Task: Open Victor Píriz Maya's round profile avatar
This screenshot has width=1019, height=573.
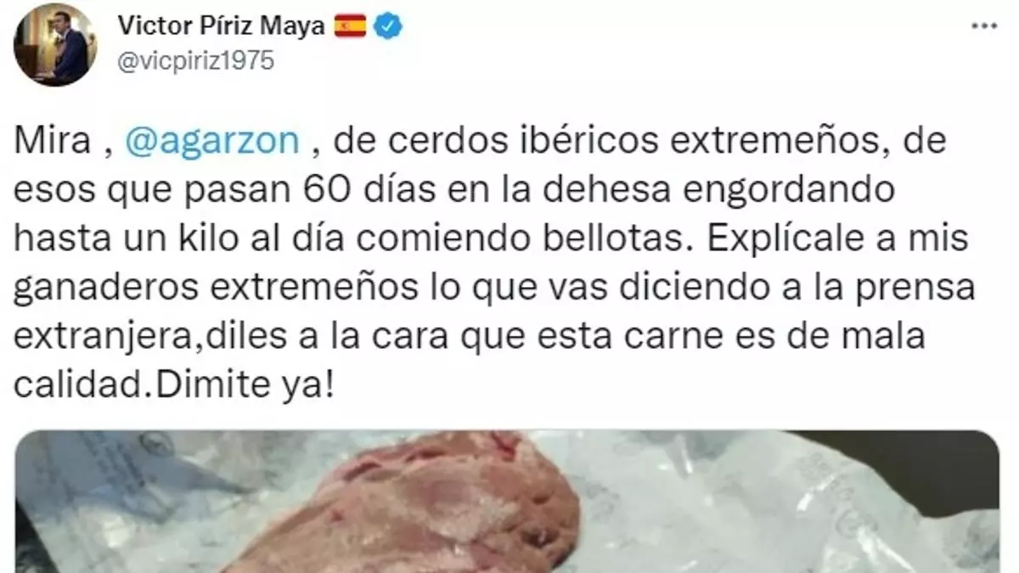Action: point(55,44)
